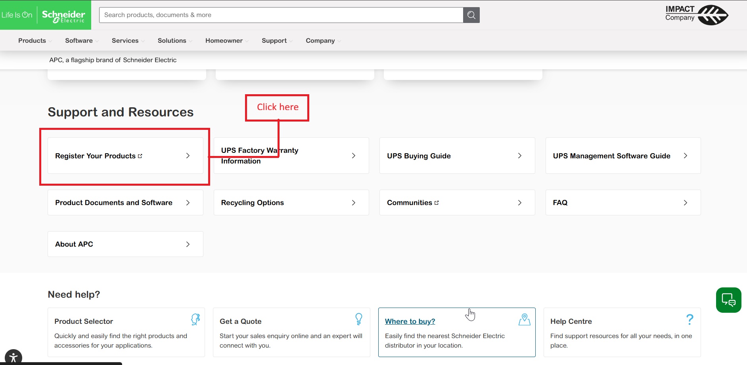Click arrow on UPS Management Software Guide card

(686, 156)
